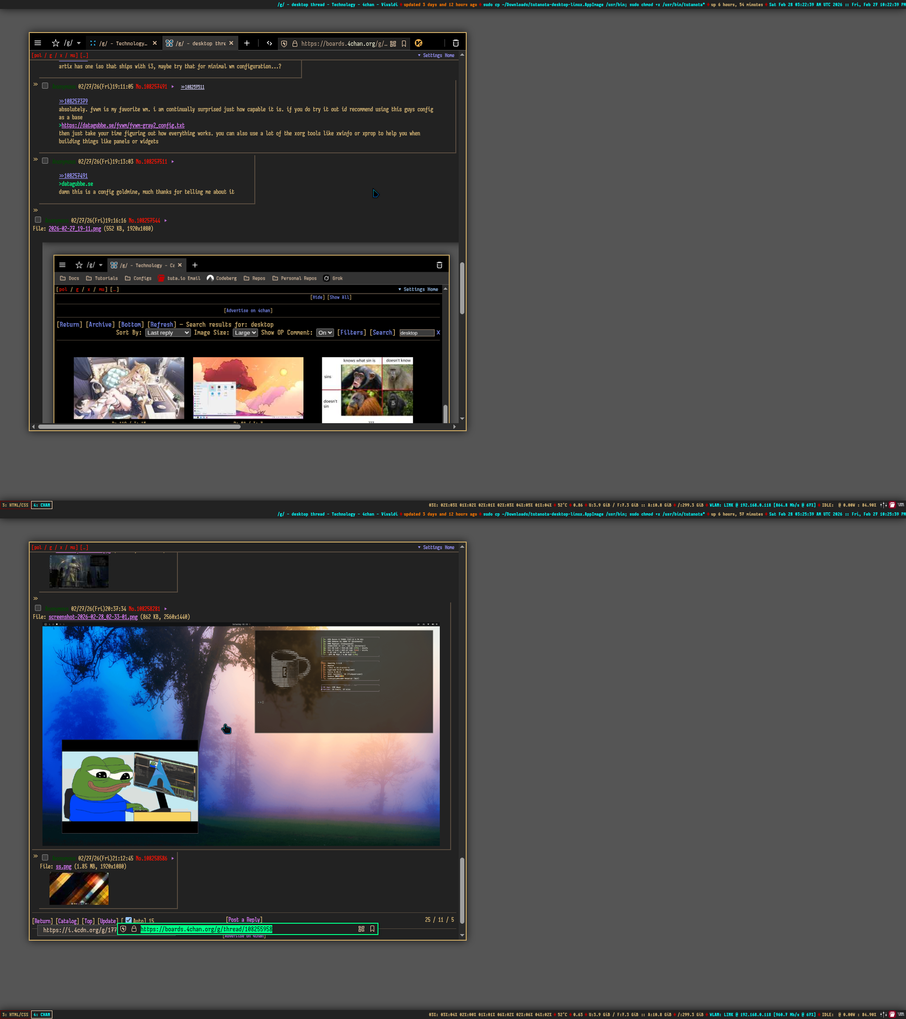
Task: Click QR code icon in green-highlighted address field
Action: point(361,929)
